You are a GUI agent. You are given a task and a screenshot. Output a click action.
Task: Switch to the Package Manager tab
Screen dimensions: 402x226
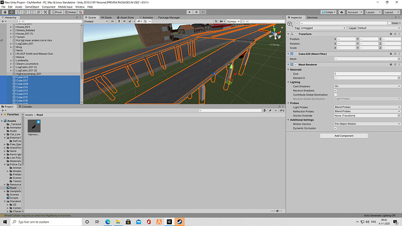coord(169,17)
